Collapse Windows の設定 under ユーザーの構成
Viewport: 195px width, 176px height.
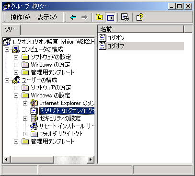16,95
